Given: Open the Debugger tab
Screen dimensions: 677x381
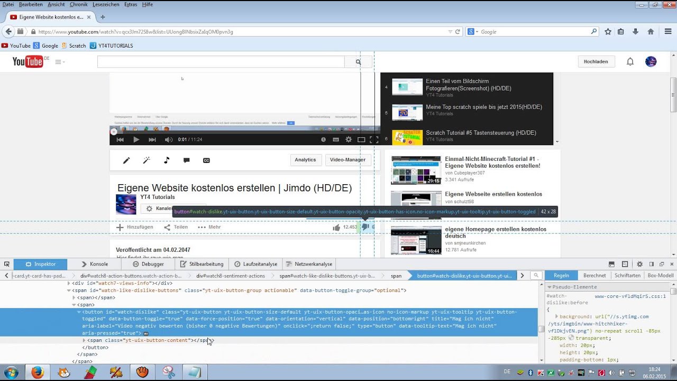Looking at the screenshot, I should tap(148, 264).
